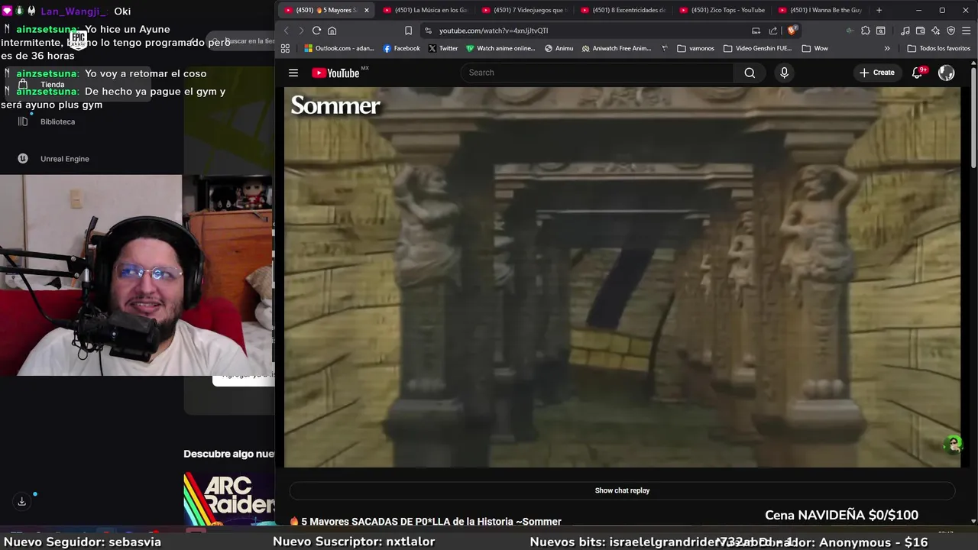Click the YouTube Create button

point(876,73)
